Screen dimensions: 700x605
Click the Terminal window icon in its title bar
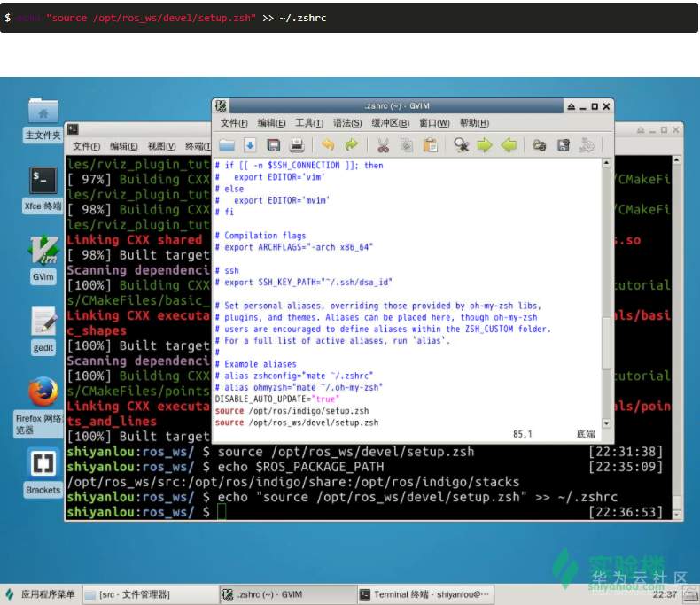[x=73, y=129]
